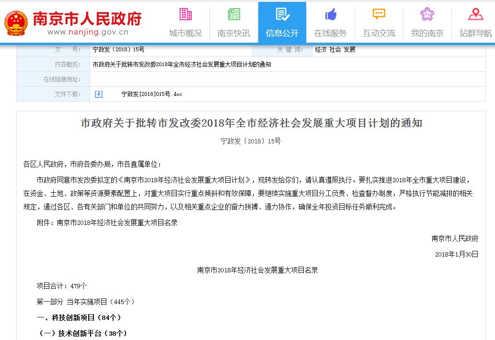Click the 站群导航 location pin icon

tap(476, 14)
